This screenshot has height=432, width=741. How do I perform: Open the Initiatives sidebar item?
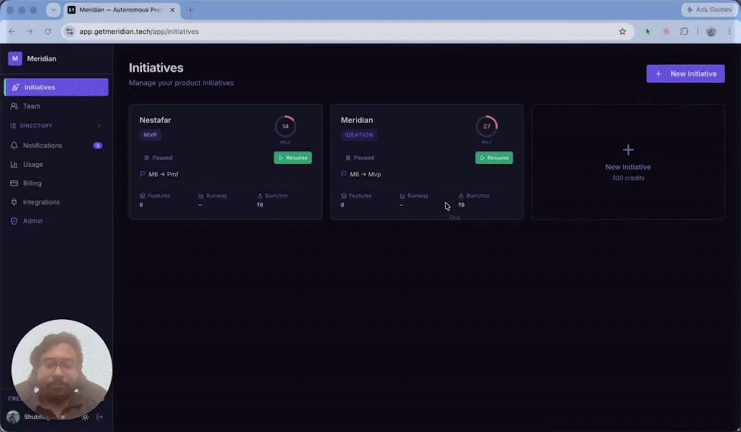56,87
